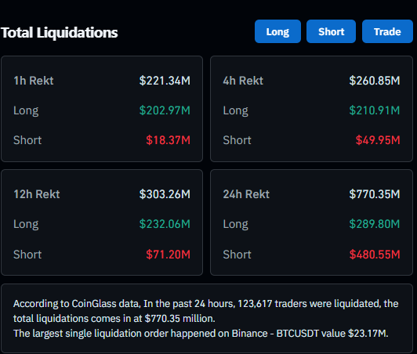This screenshot has height=354, width=417.
Task: Select the 4h Rekt label
Action: pos(243,81)
